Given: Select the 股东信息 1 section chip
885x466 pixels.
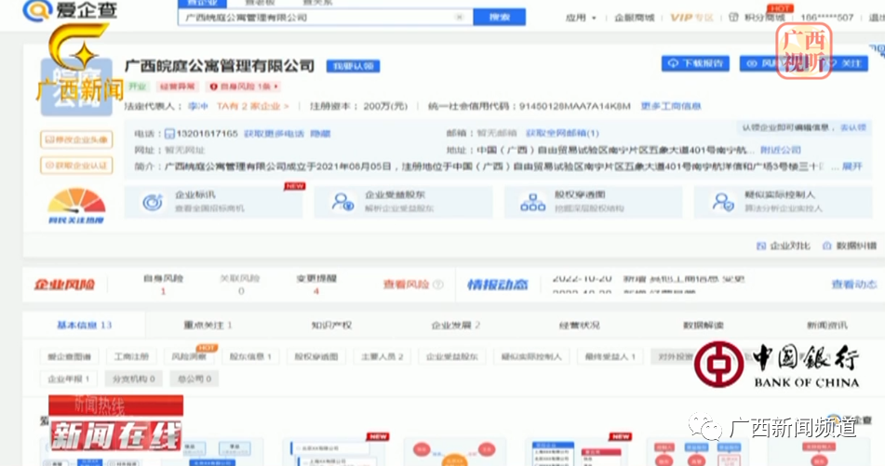Looking at the screenshot, I should [250, 356].
